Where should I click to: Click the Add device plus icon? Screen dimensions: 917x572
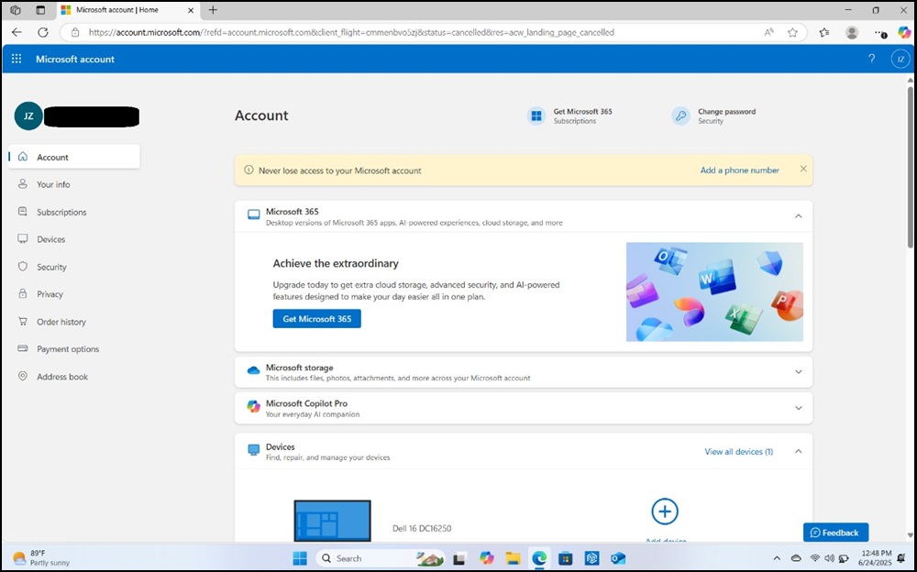pyautogui.click(x=664, y=511)
